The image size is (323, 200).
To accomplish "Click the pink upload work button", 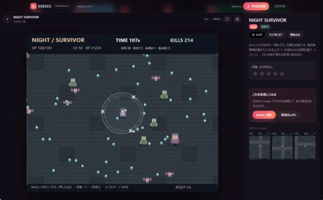I will pos(256,6).
